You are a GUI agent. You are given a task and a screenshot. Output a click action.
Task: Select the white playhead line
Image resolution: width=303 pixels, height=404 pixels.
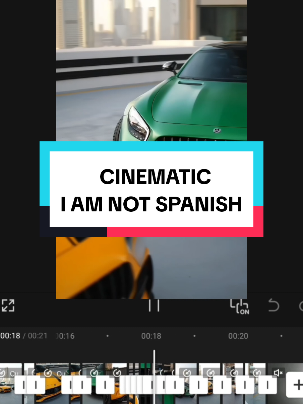tap(154, 377)
